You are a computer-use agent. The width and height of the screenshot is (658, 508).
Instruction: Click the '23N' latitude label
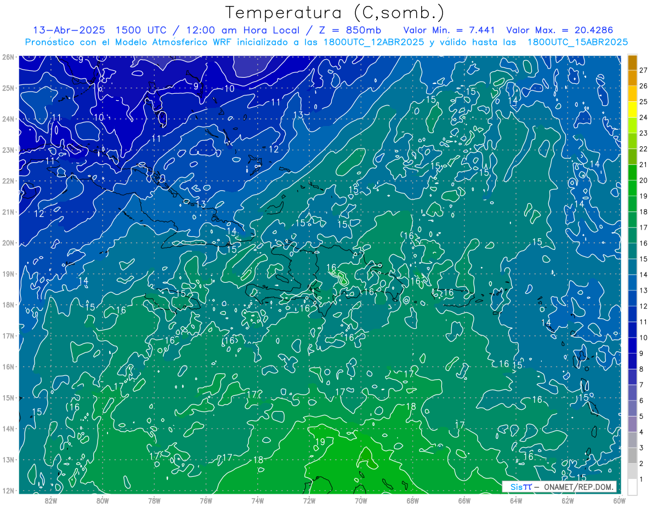(x=8, y=150)
